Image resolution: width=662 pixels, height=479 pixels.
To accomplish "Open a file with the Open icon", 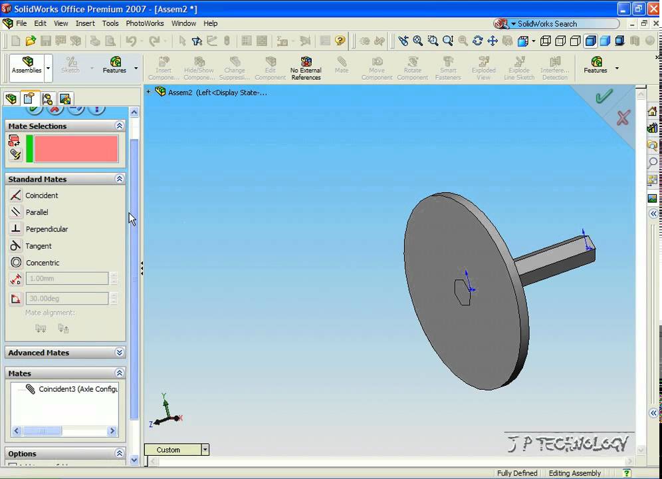I will point(31,41).
